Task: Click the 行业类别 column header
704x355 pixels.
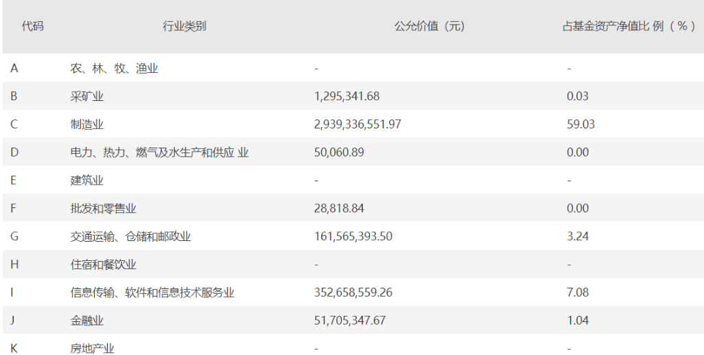Action: (184, 26)
